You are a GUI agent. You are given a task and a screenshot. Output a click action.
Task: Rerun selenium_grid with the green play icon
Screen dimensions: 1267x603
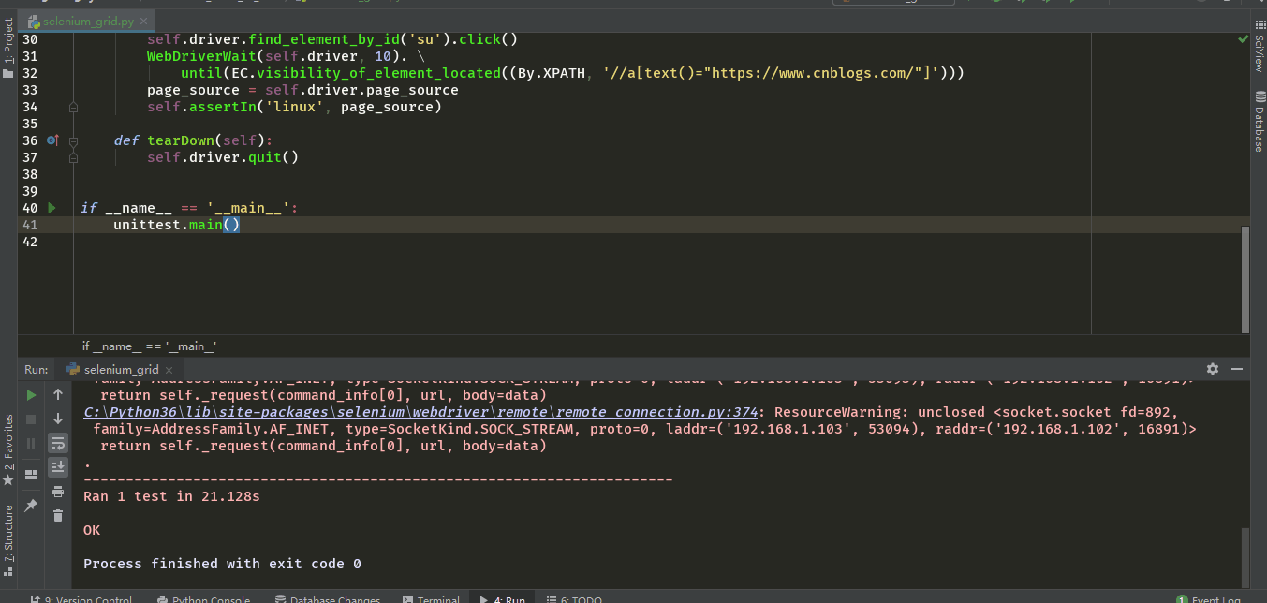point(31,395)
